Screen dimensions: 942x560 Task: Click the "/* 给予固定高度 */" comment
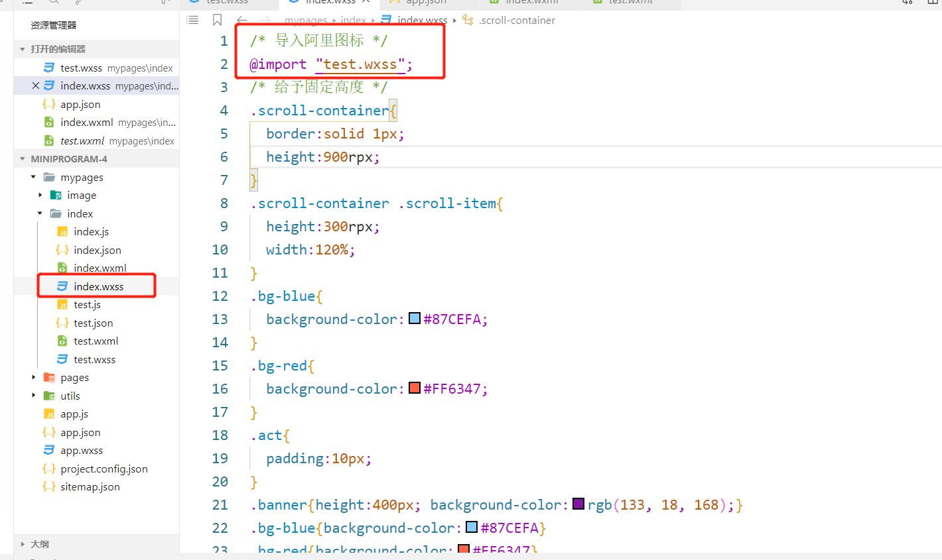coord(318,87)
